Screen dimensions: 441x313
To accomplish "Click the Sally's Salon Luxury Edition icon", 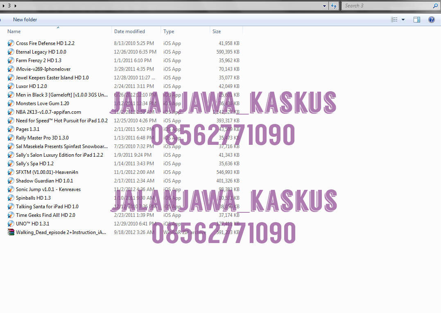I will click(11, 155).
